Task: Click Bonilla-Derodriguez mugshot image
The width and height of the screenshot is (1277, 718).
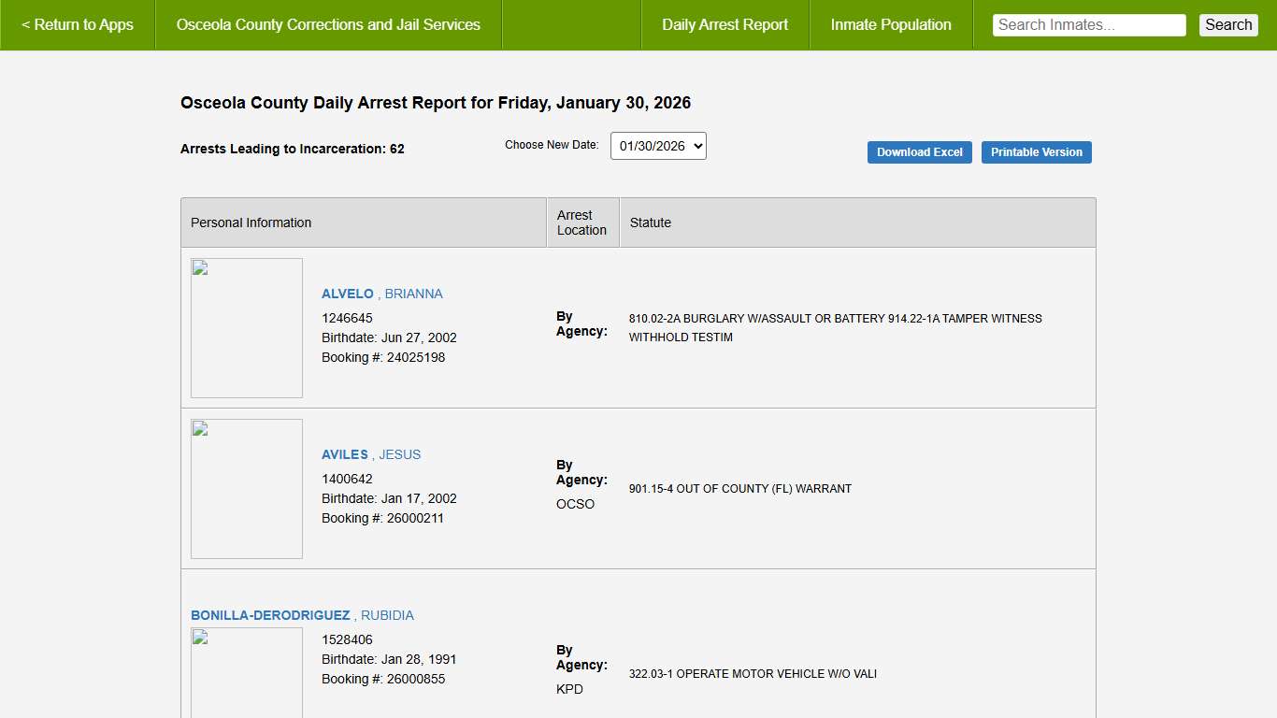Action: pos(247,672)
